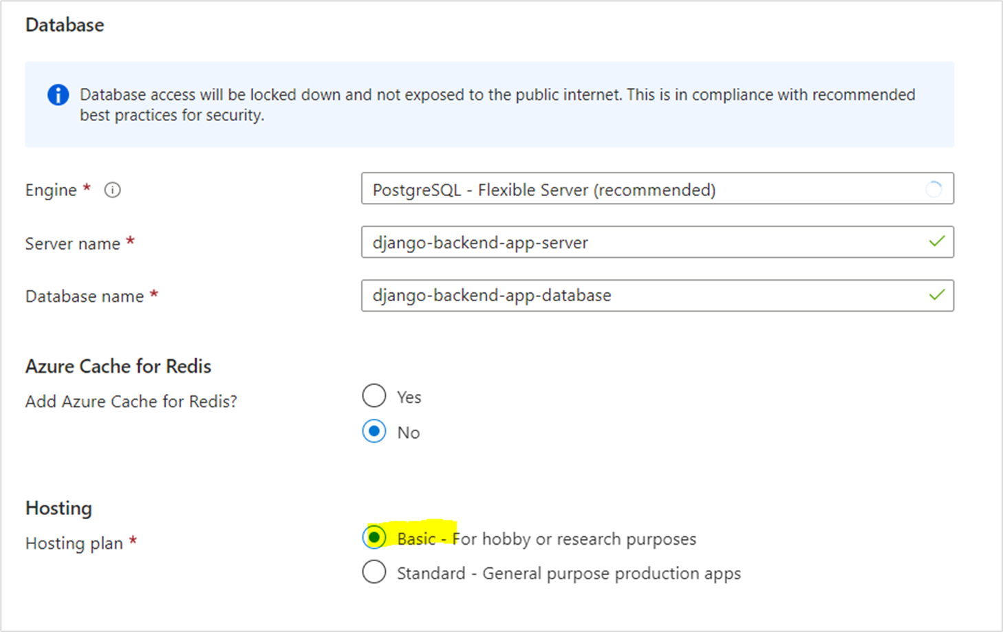The width and height of the screenshot is (1003, 632).
Task: Click the info tooltip icon beside Engine
Action: tap(112, 190)
